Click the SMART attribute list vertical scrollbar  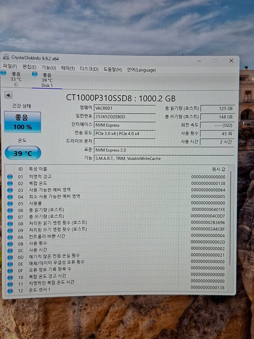click(x=230, y=218)
